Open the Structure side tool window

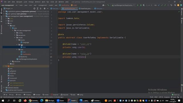pos(1,79)
